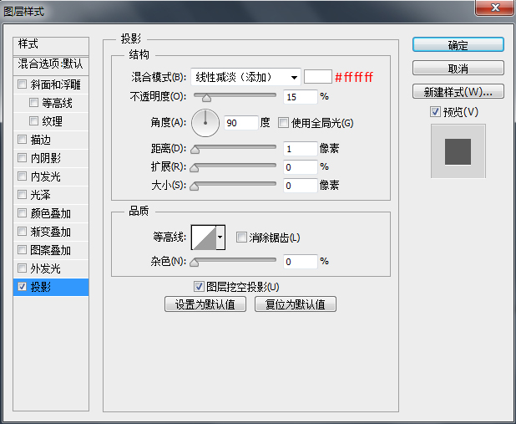This screenshot has height=424, width=516.
Task: Cancel with the 取消 button
Action: (458, 69)
